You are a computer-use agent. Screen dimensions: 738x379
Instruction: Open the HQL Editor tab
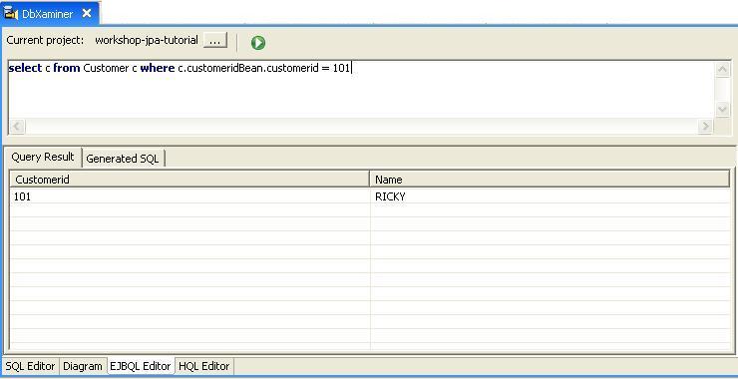coord(203,366)
